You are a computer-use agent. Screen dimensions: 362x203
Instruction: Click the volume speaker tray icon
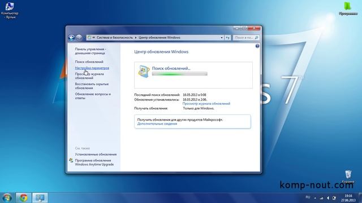(328, 198)
